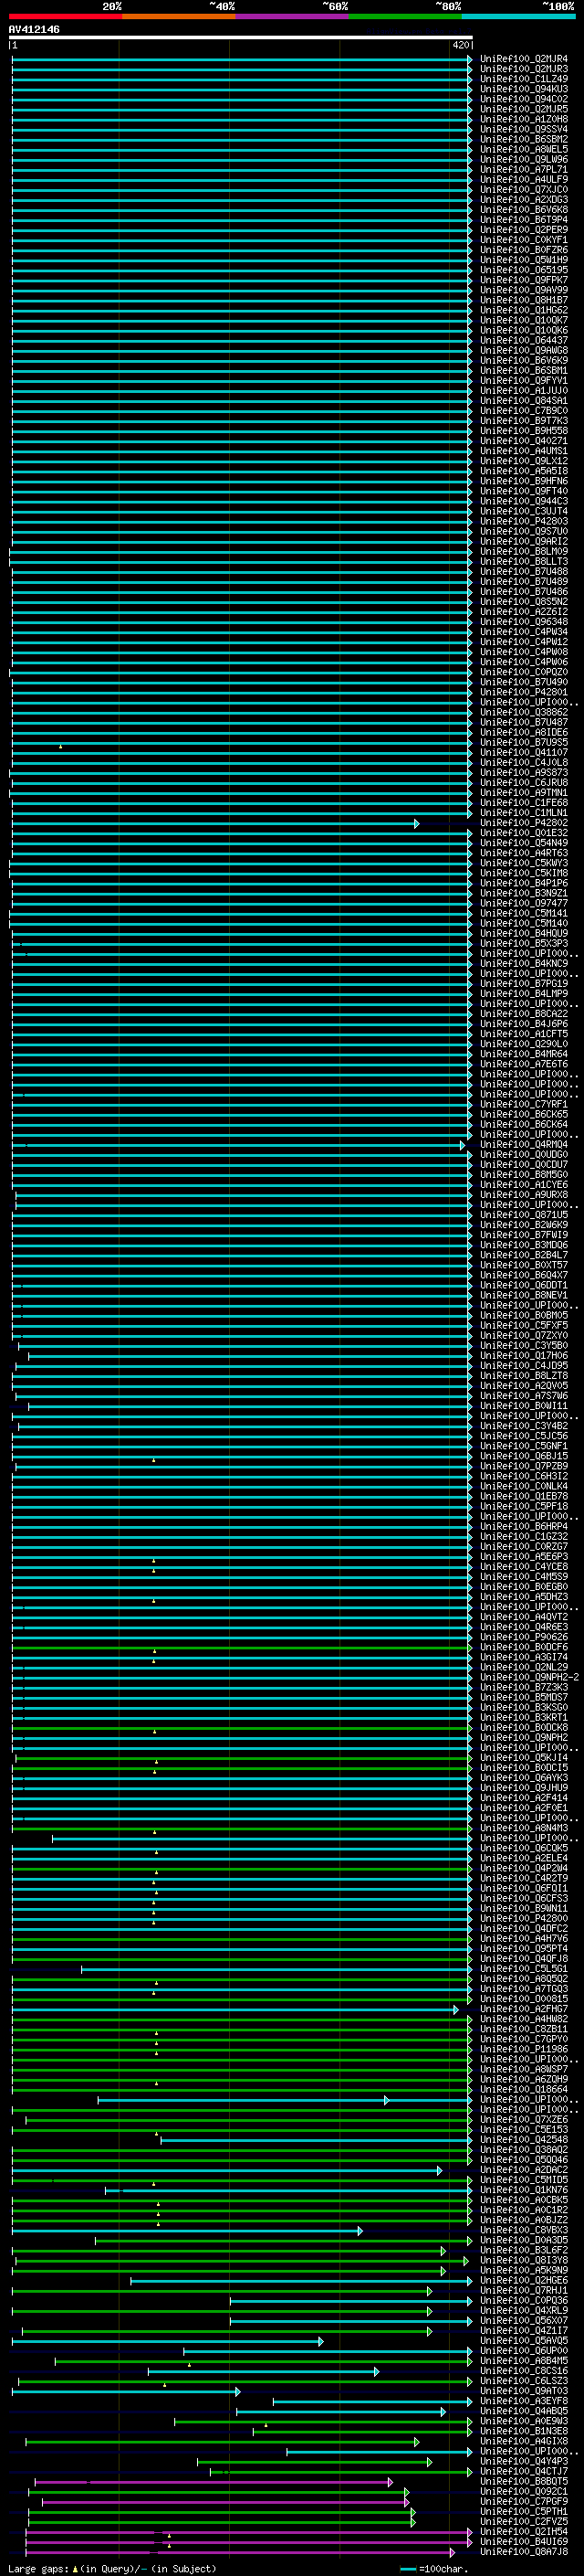Viewport: 584px width, 2576px height.
Task: Click label UniRef100_A8WEL5
Action: [524, 149]
